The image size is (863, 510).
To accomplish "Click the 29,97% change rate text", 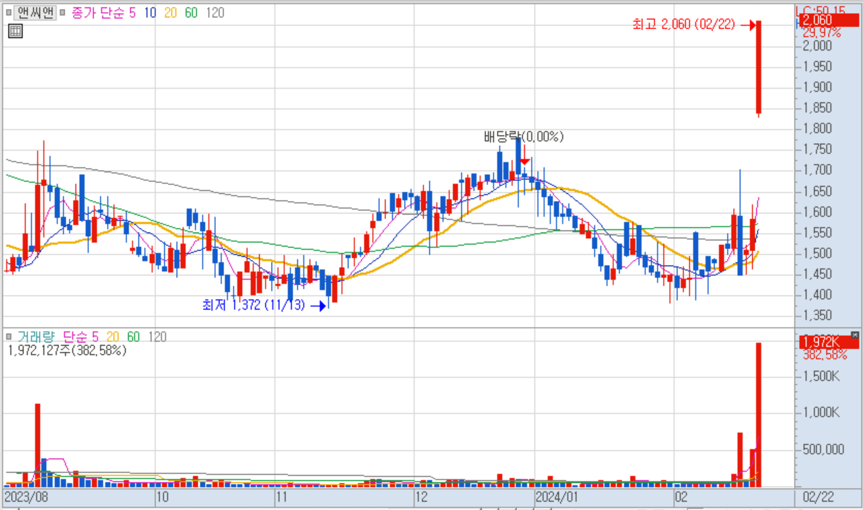I will [x=821, y=32].
